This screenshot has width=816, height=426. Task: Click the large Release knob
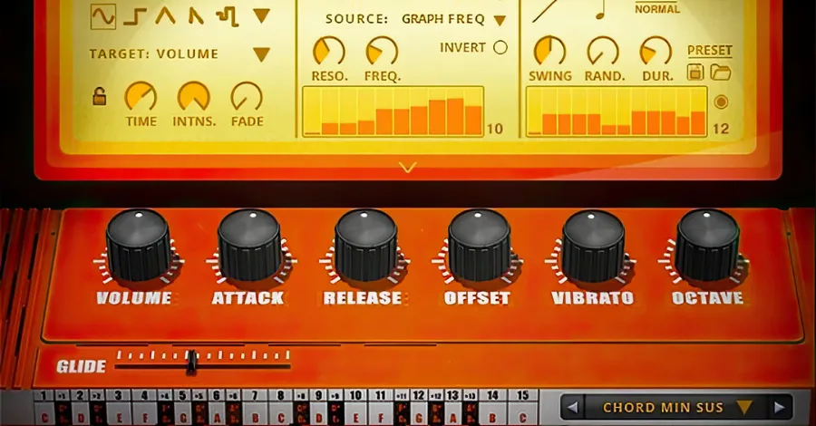pyautogui.click(x=366, y=246)
